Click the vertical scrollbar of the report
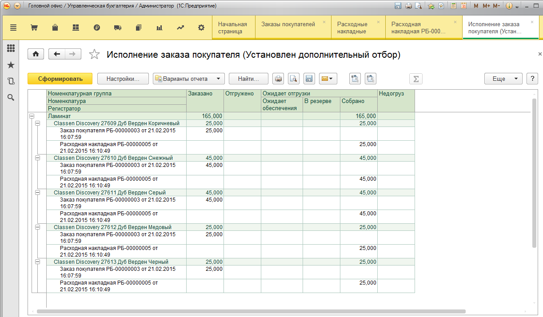The image size is (543, 317). (x=535, y=173)
